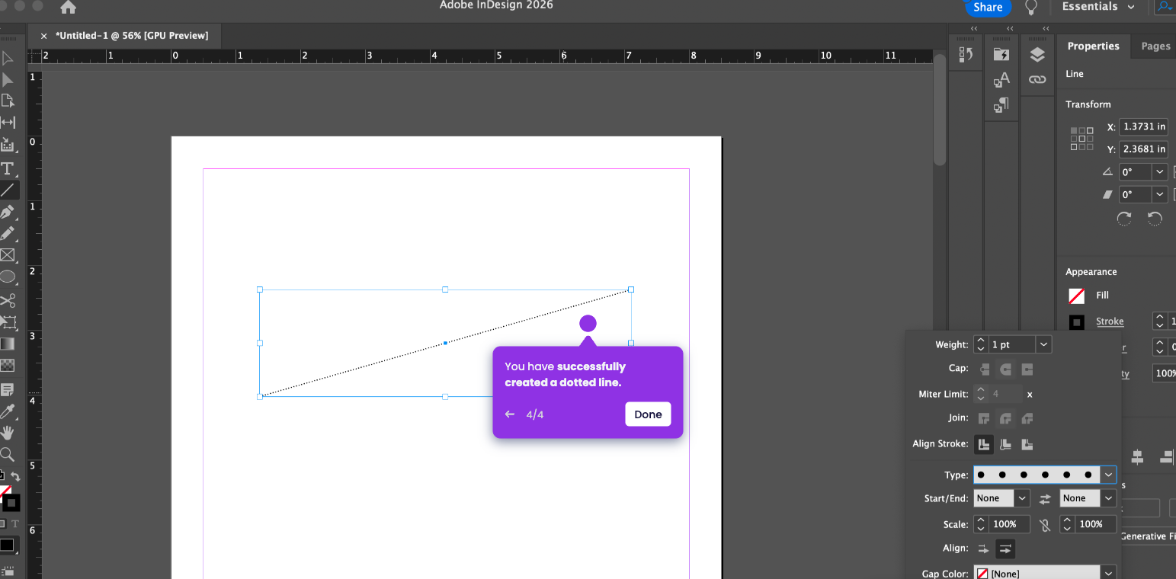1176x579 pixels.
Task: Select the Selection tool arrow
Action: click(x=8, y=58)
